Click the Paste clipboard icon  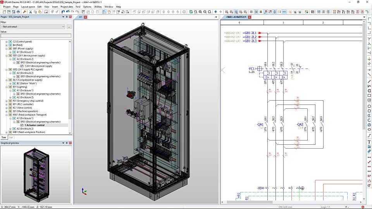tap(40, 12)
